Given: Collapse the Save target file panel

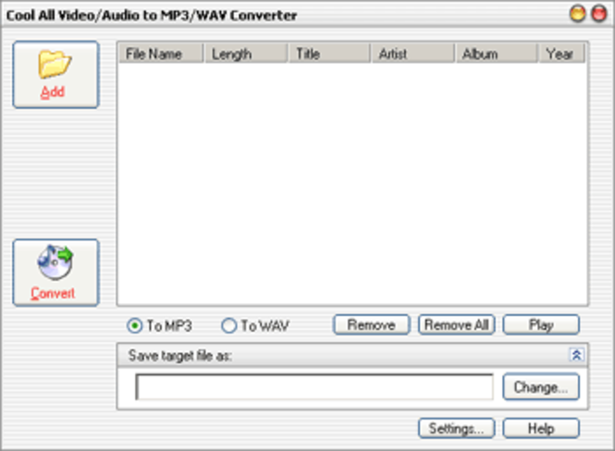Looking at the screenshot, I should click(576, 355).
